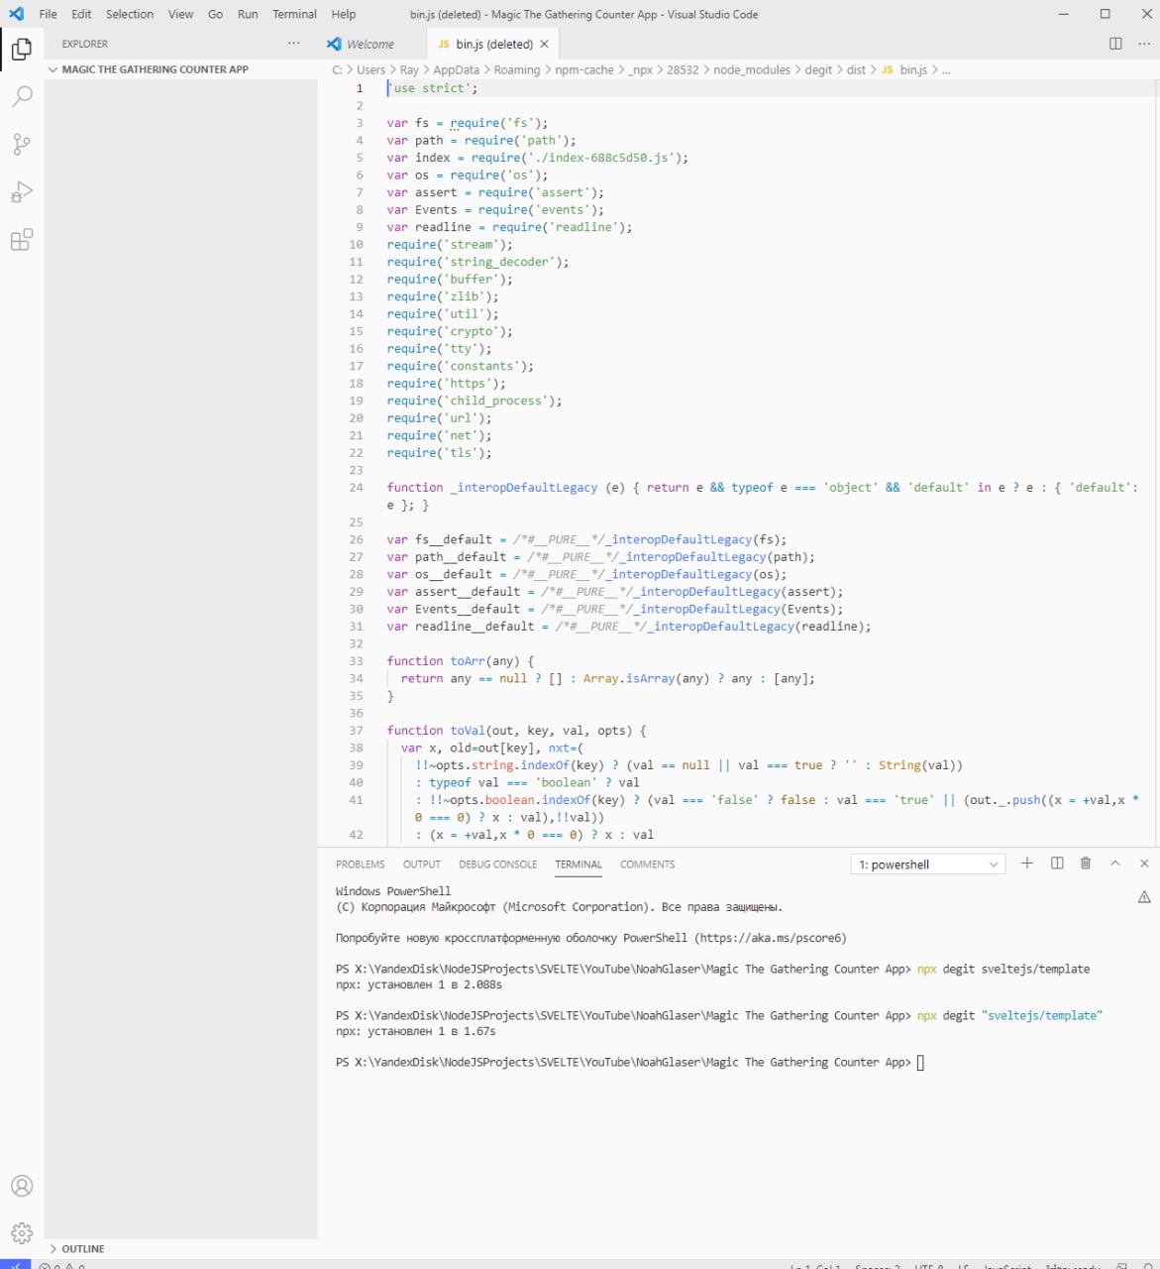Select the bin.js (deleted) editor tab
Image resolution: width=1160 pixels, height=1269 pixels.
coord(493,44)
